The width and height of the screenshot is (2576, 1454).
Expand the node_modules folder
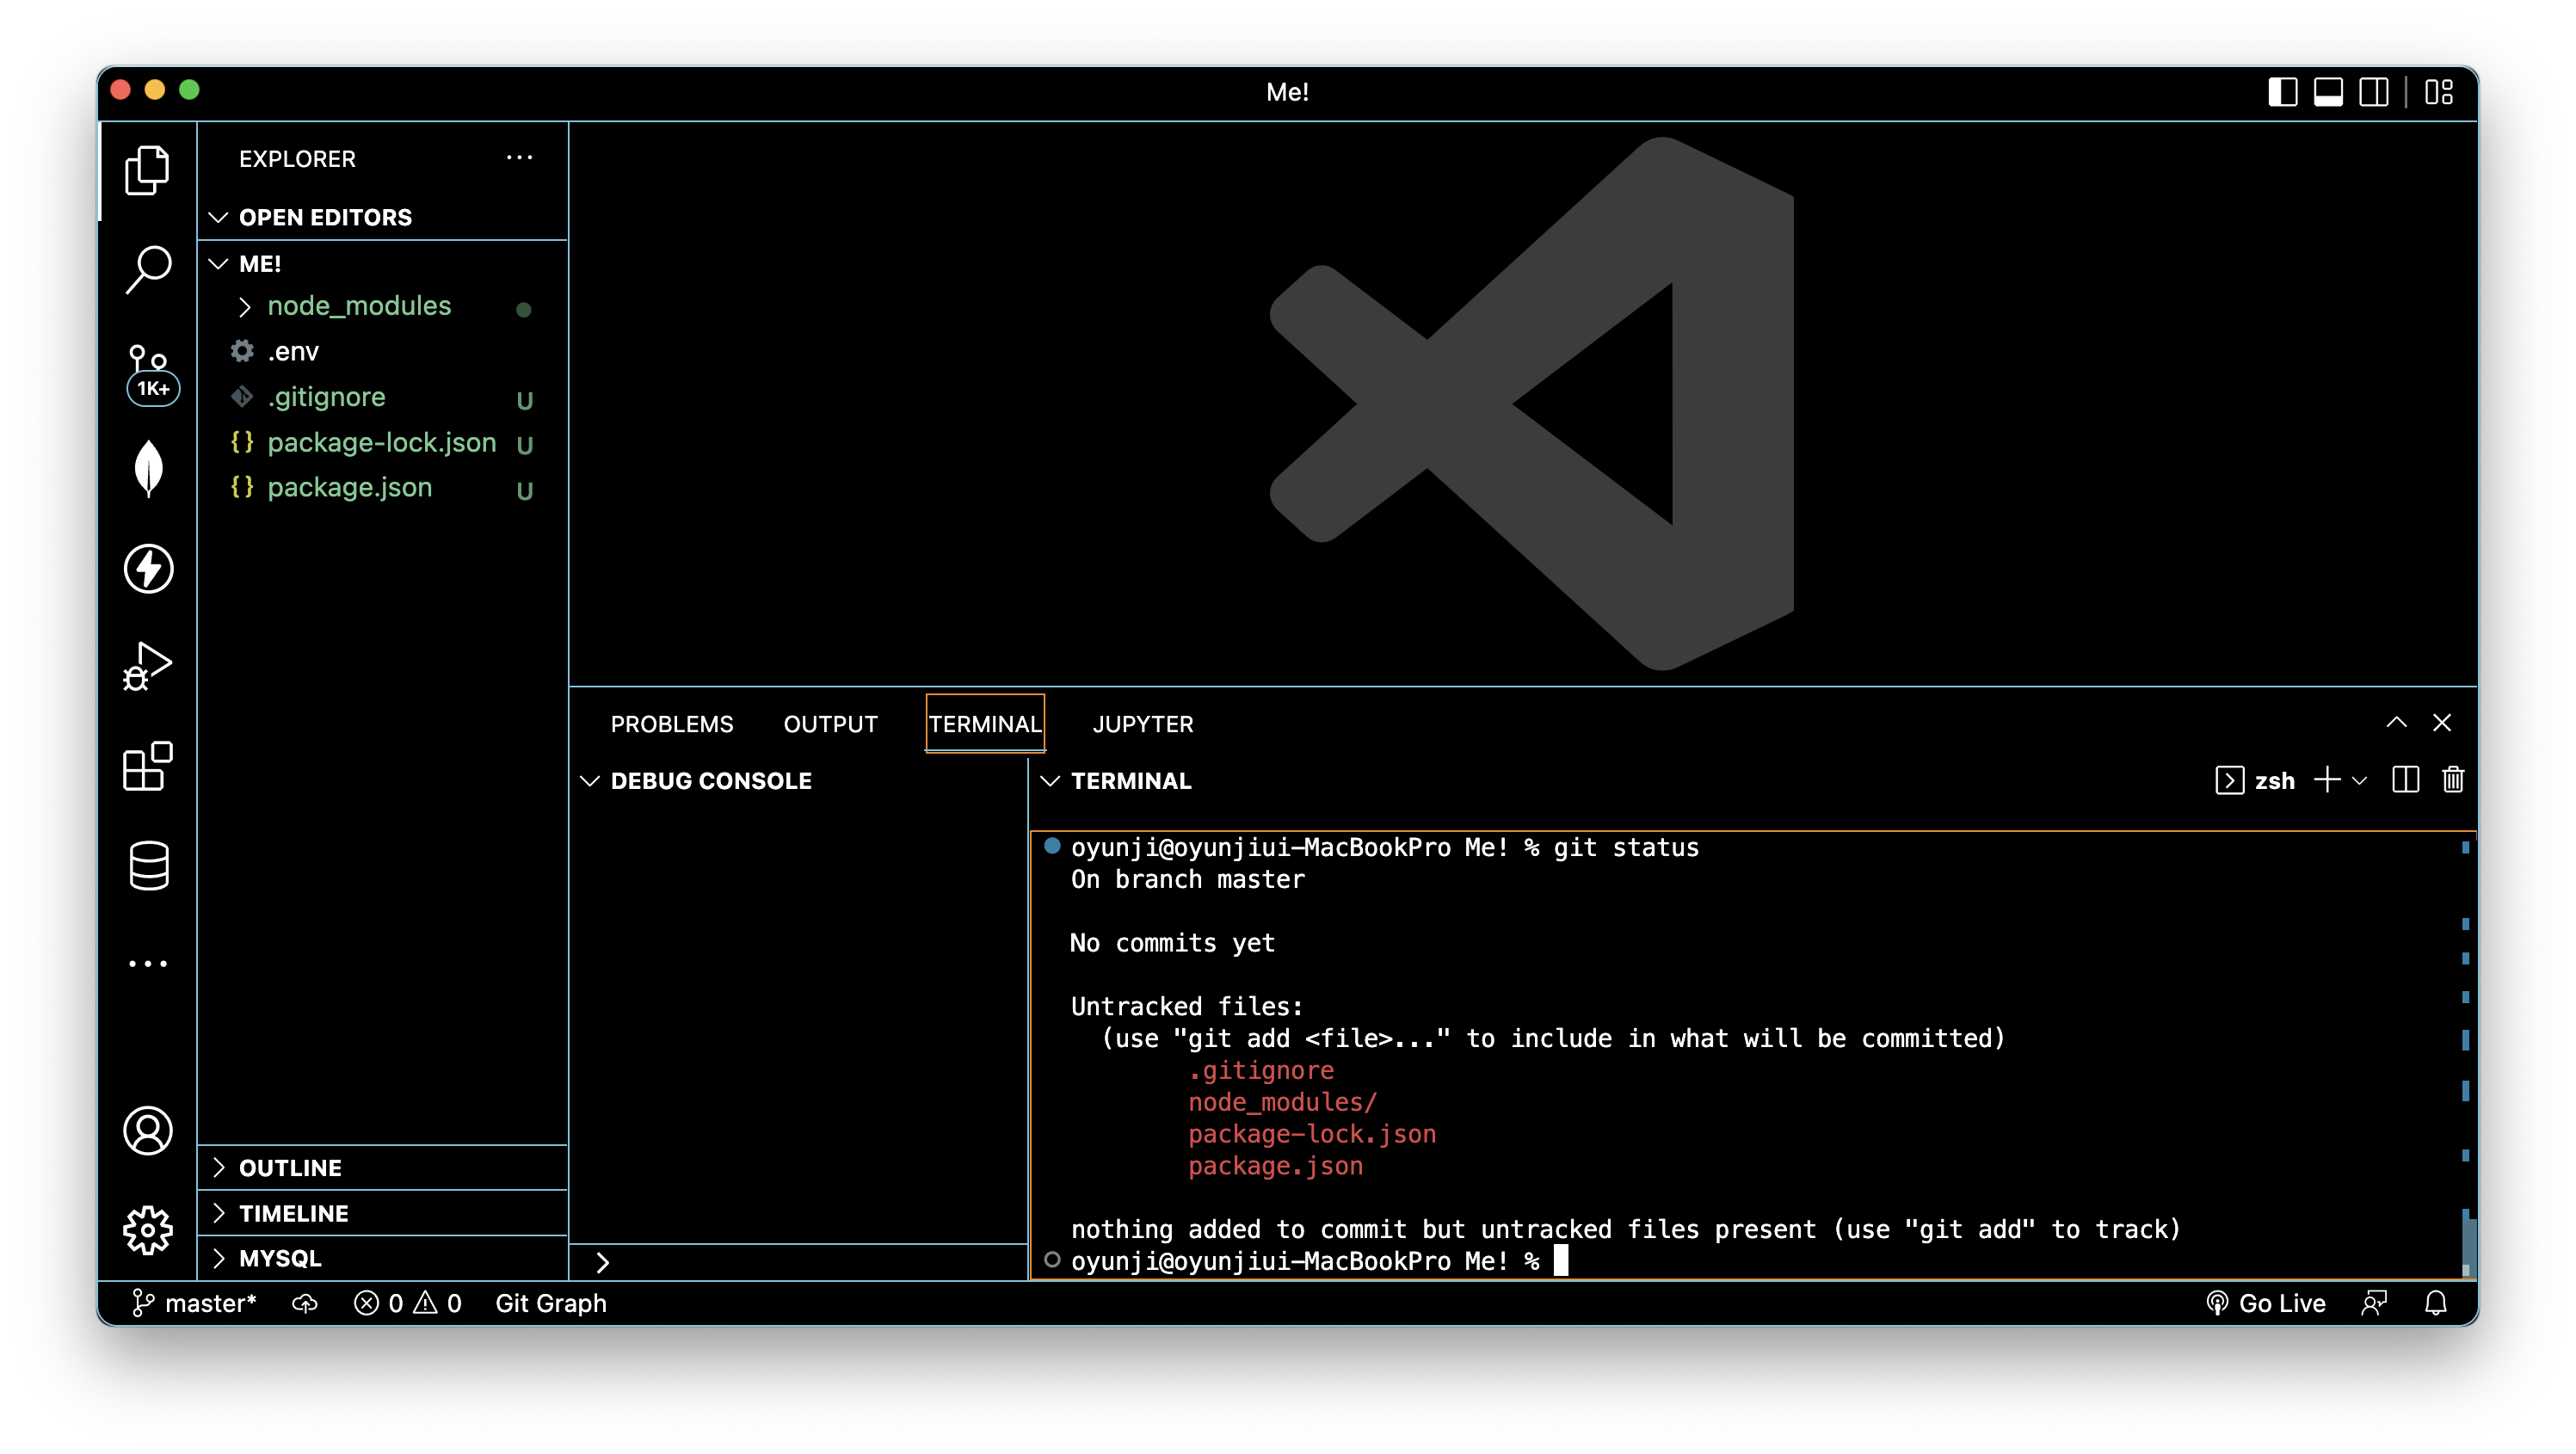tap(383, 306)
